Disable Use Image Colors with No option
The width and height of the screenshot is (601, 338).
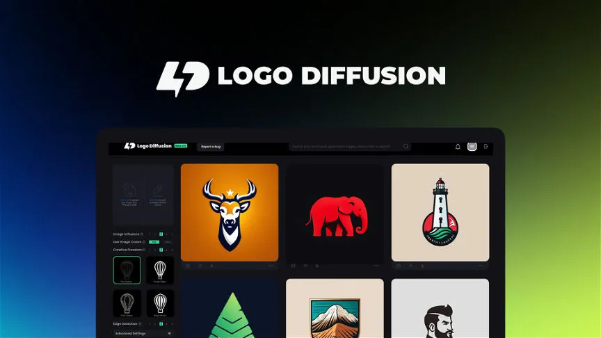coord(168,242)
